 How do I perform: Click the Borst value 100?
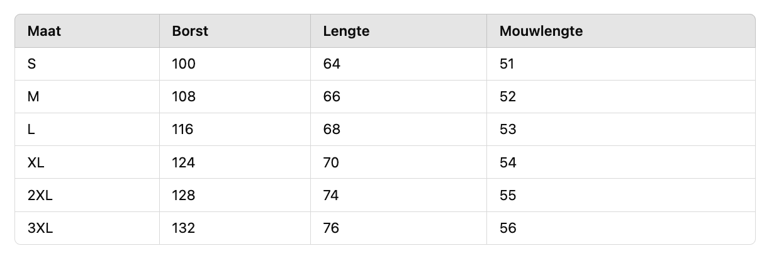tap(184, 64)
